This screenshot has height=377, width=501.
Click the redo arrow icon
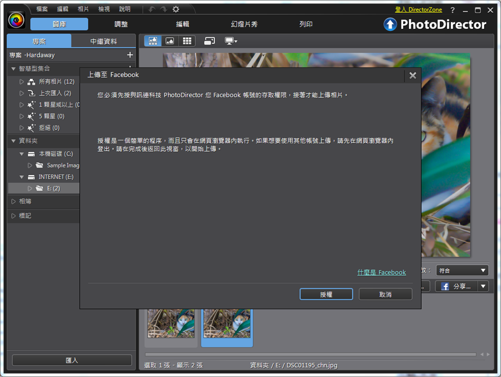(164, 9)
